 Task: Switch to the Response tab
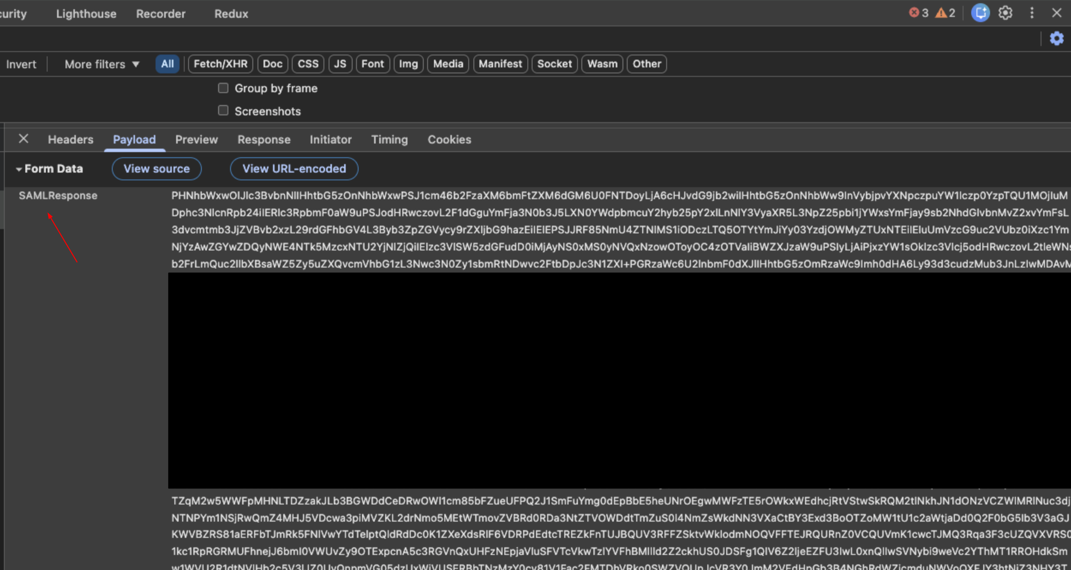264,139
